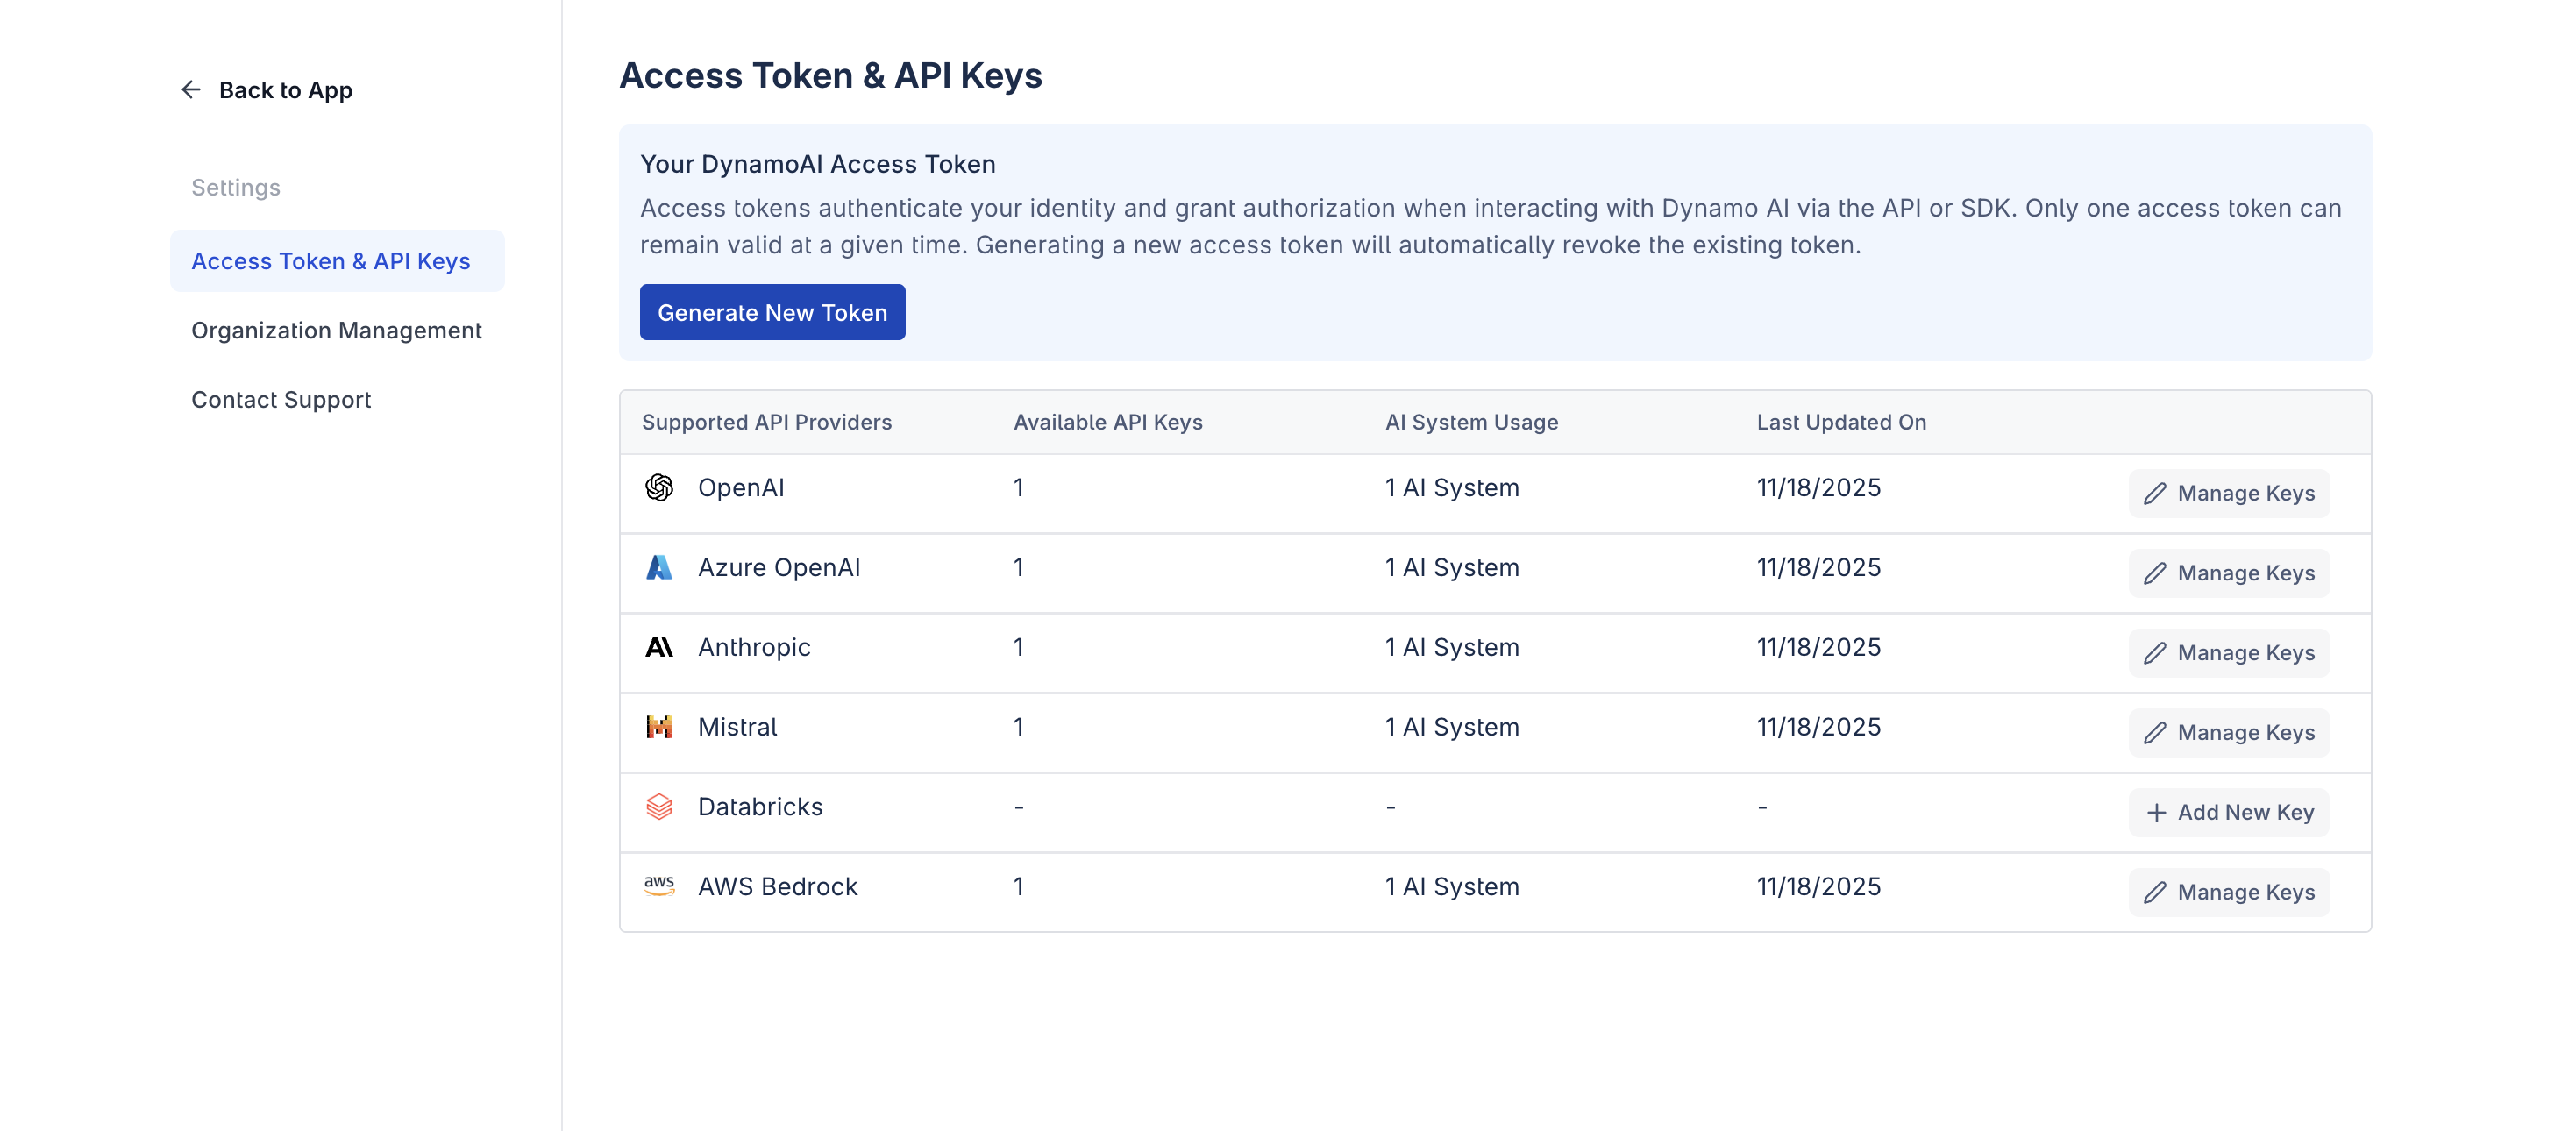This screenshot has width=2576, height=1131.
Task: Manage keys for Azure OpenAI
Action: [2228, 574]
